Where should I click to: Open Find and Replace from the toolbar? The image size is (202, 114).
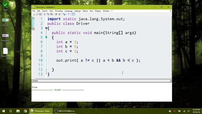64,14
